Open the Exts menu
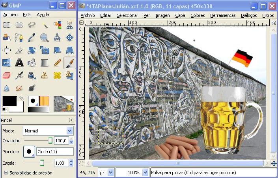Screen dimensions: 278x178 (x=27, y=15)
